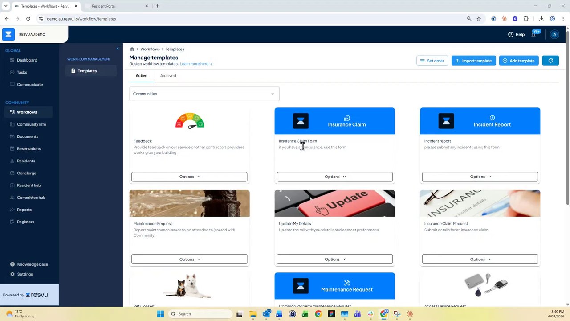Open Options dropdown for Incident report

pyautogui.click(x=480, y=177)
